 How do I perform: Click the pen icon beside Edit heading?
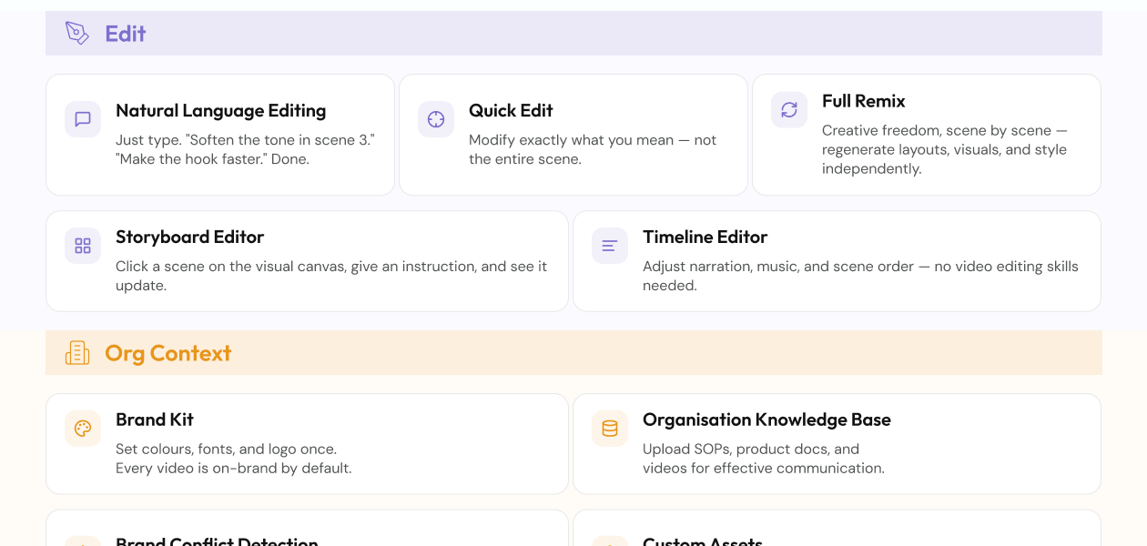point(77,34)
